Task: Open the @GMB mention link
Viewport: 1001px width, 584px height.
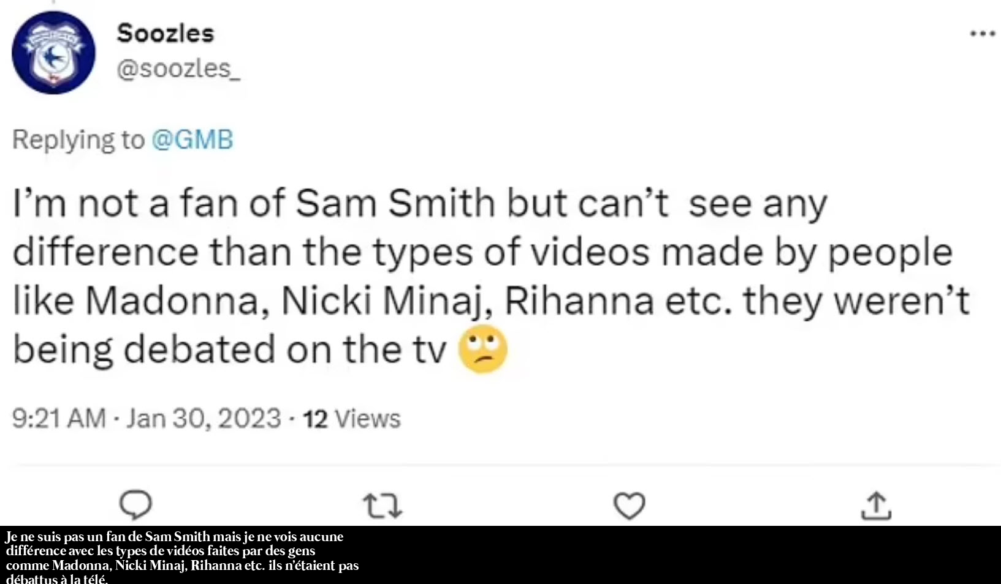Action: coord(192,140)
